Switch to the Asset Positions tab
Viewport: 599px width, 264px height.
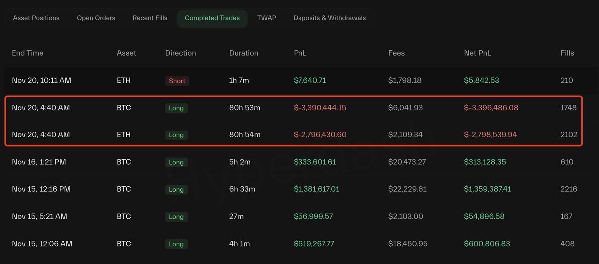click(x=36, y=18)
